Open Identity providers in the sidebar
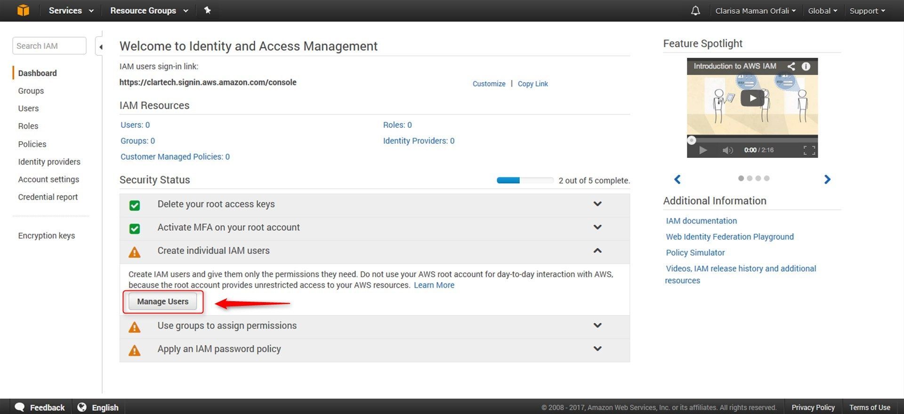This screenshot has height=414, width=904. (x=49, y=162)
